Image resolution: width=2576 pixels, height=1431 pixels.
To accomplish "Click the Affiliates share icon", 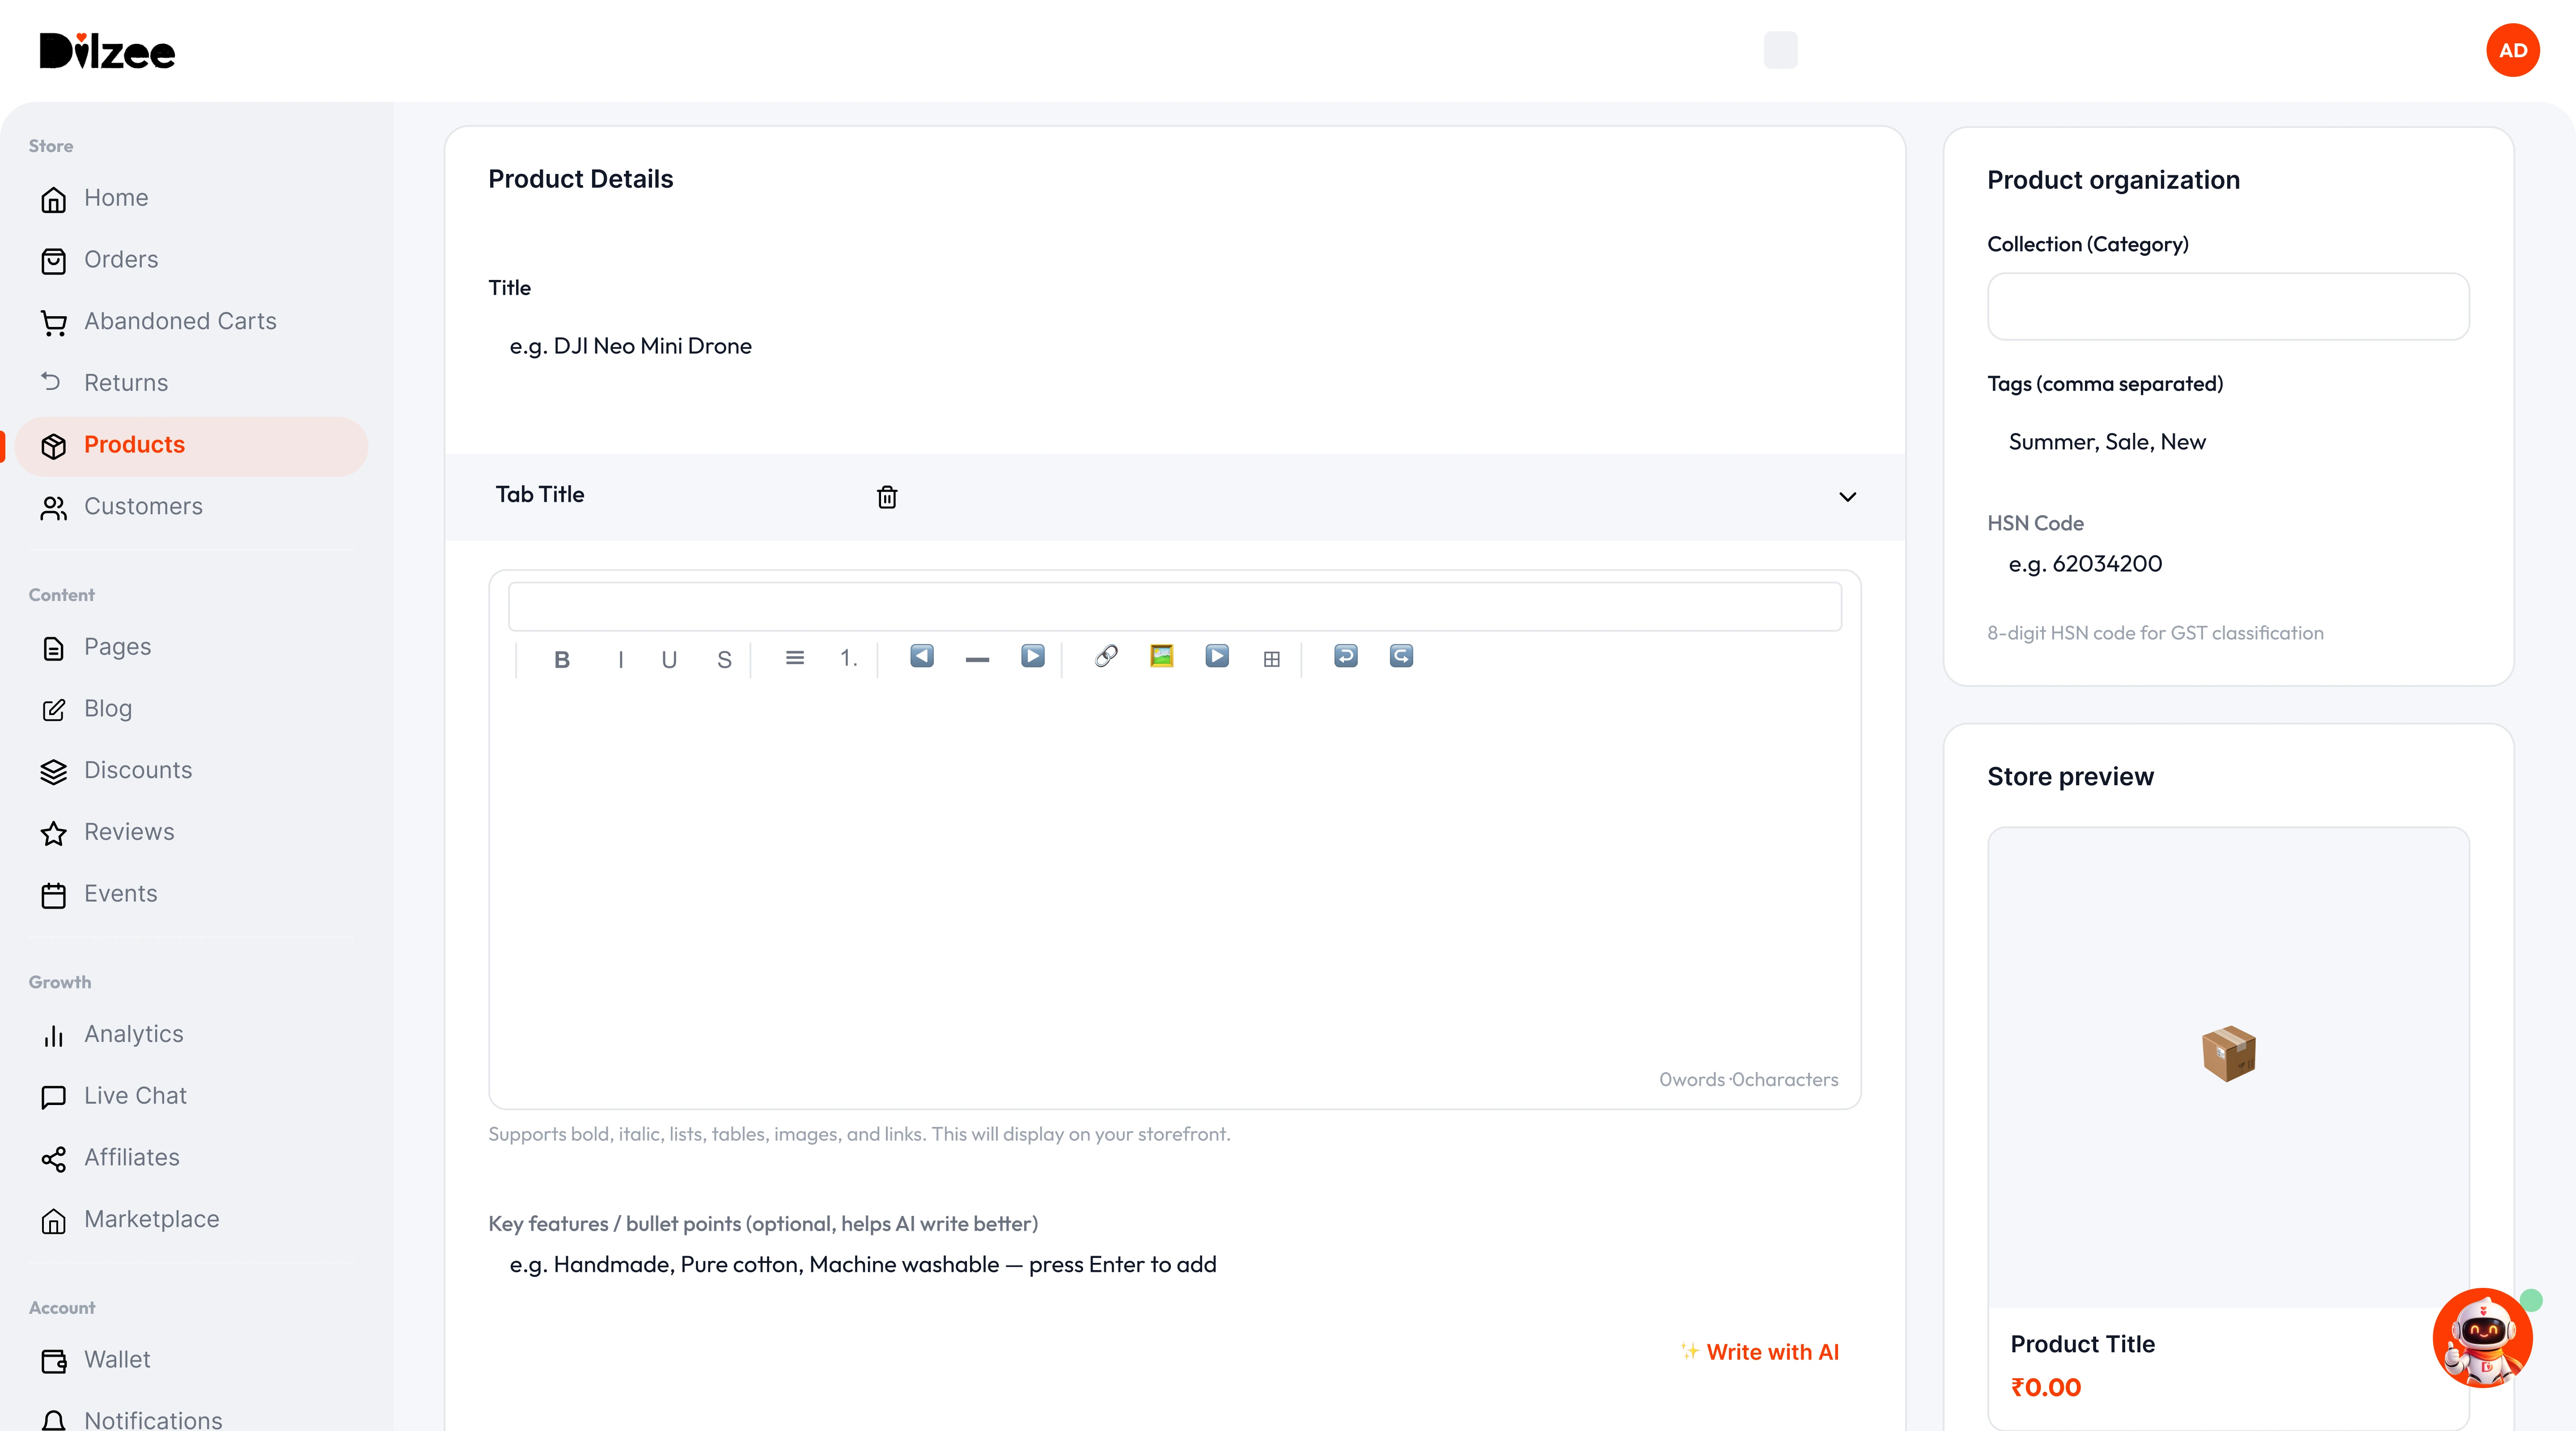I will (x=54, y=1160).
